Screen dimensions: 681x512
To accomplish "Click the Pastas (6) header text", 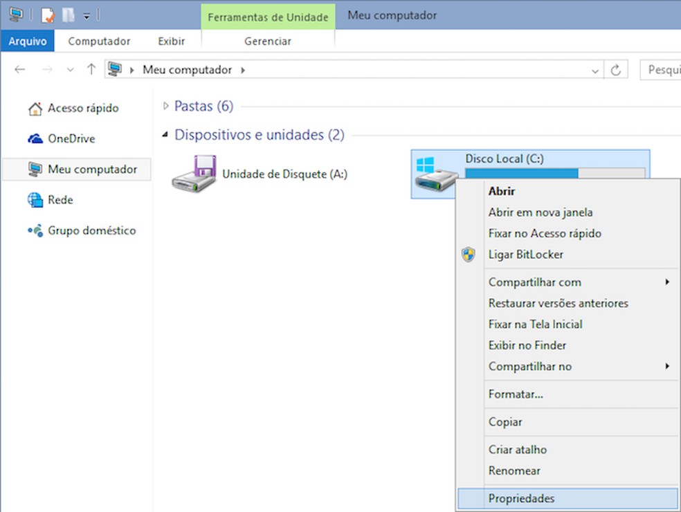I will [203, 106].
